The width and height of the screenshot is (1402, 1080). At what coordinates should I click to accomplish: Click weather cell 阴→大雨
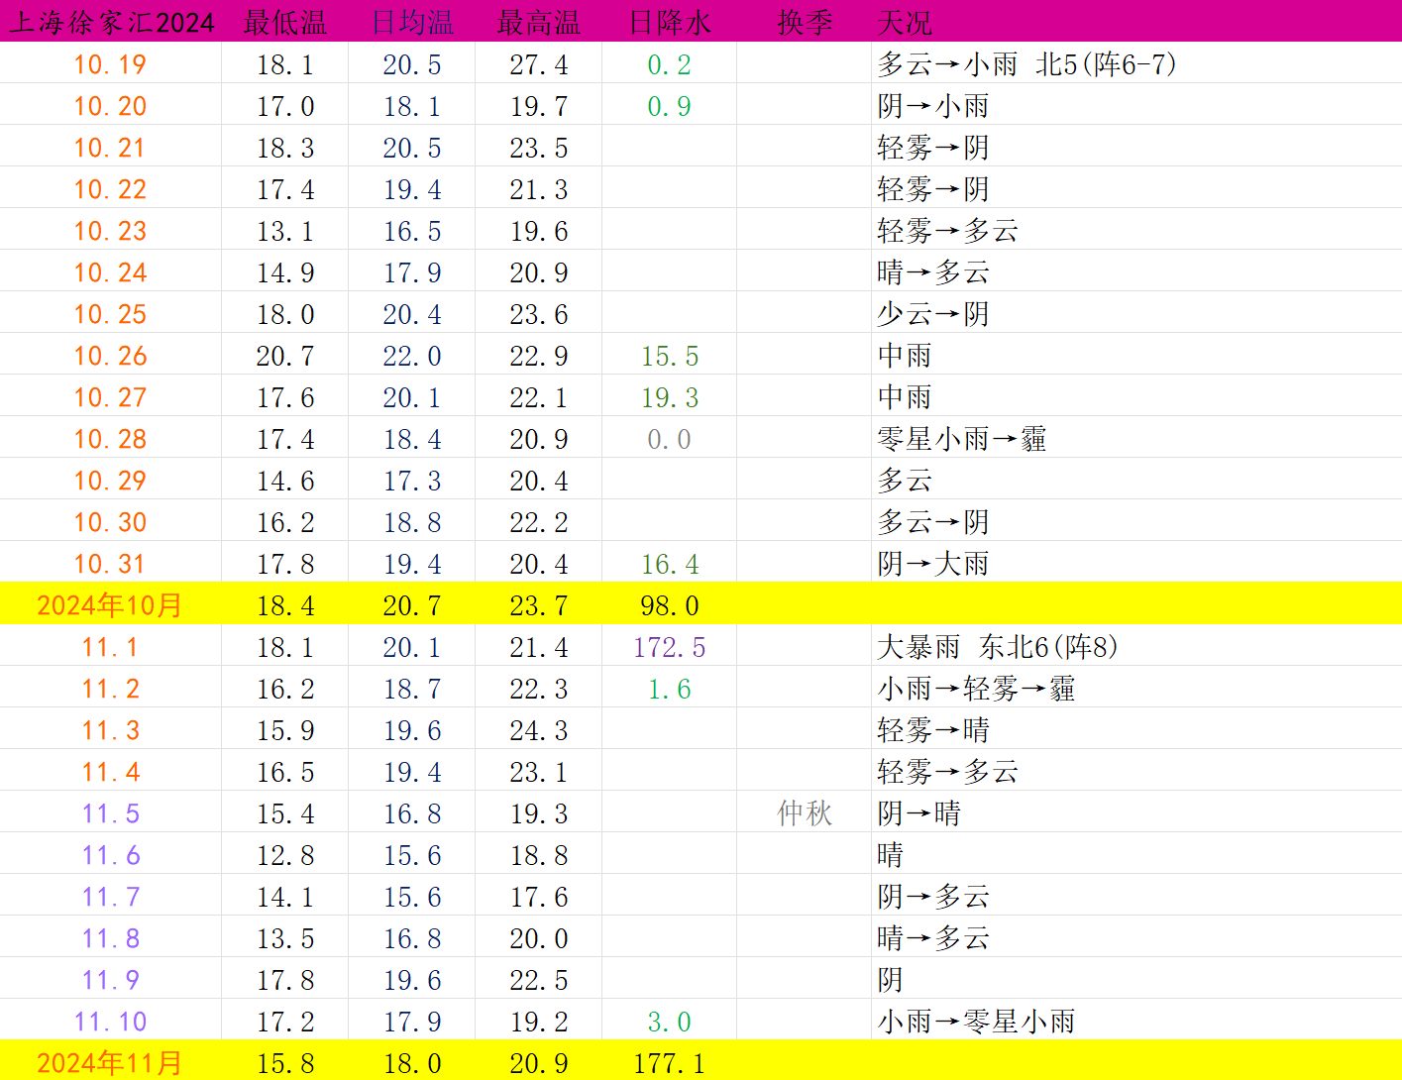tap(933, 564)
